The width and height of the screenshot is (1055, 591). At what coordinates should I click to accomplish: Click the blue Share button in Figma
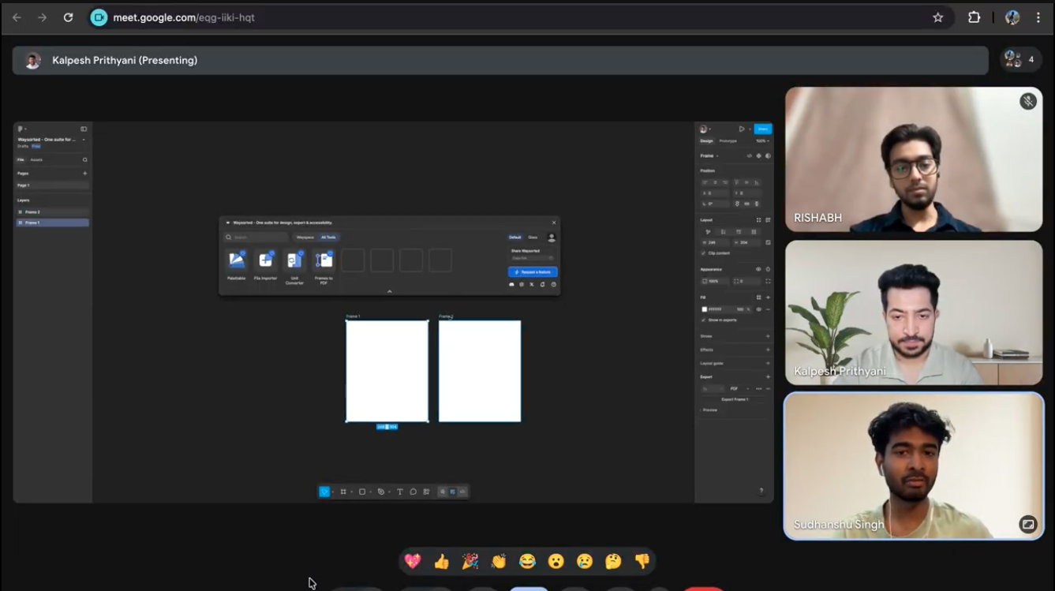pyautogui.click(x=762, y=129)
